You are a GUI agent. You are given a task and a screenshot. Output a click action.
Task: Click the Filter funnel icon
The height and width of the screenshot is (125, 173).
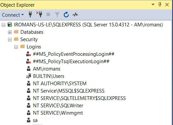(57, 15)
